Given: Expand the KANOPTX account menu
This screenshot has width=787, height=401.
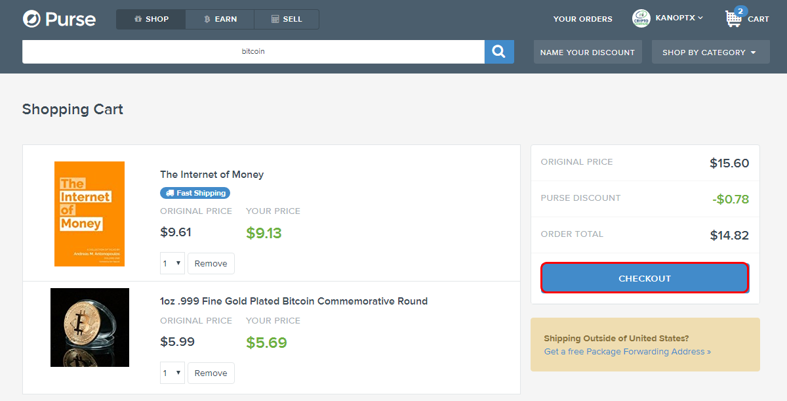Looking at the screenshot, I should (679, 18).
